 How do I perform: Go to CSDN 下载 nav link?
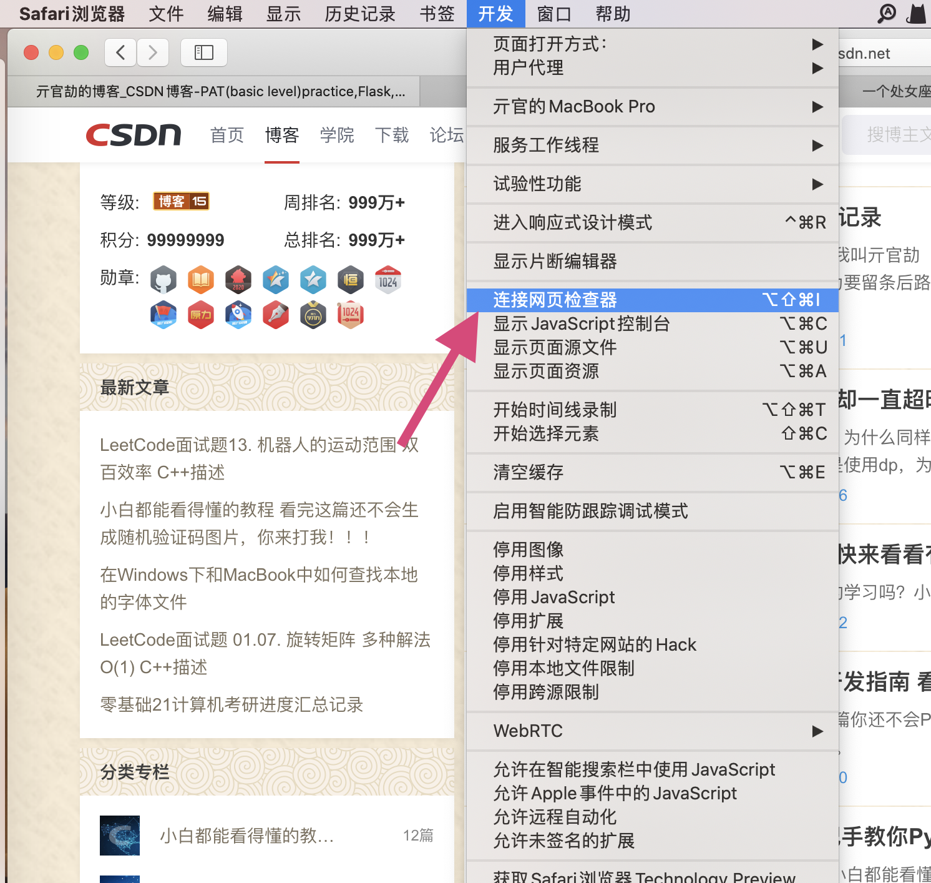coord(392,135)
